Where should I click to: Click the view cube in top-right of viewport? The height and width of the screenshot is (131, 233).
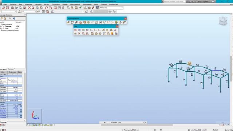pyautogui.click(x=223, y=21)
